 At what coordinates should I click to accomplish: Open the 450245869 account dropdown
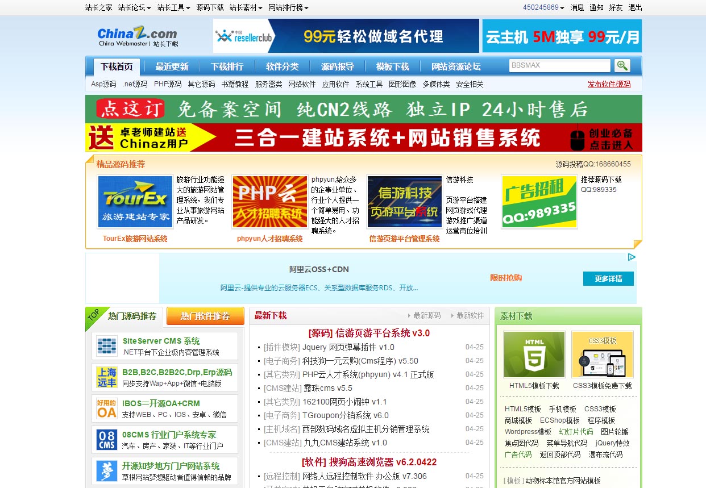coord(543,7)
